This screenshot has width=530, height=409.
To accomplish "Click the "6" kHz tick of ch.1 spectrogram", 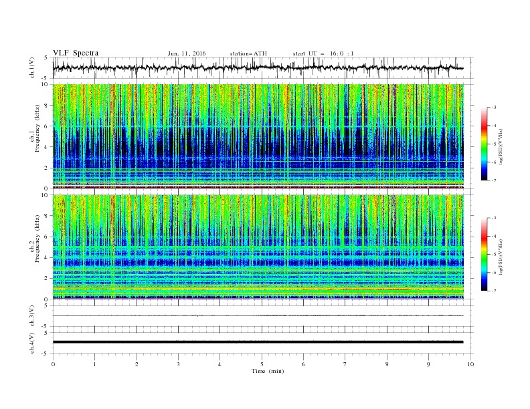I will click(x=46, y=126).
